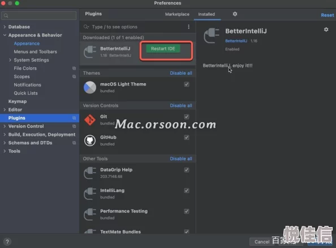
Task: Click the File Colors project-level icon
Action: 74,68
